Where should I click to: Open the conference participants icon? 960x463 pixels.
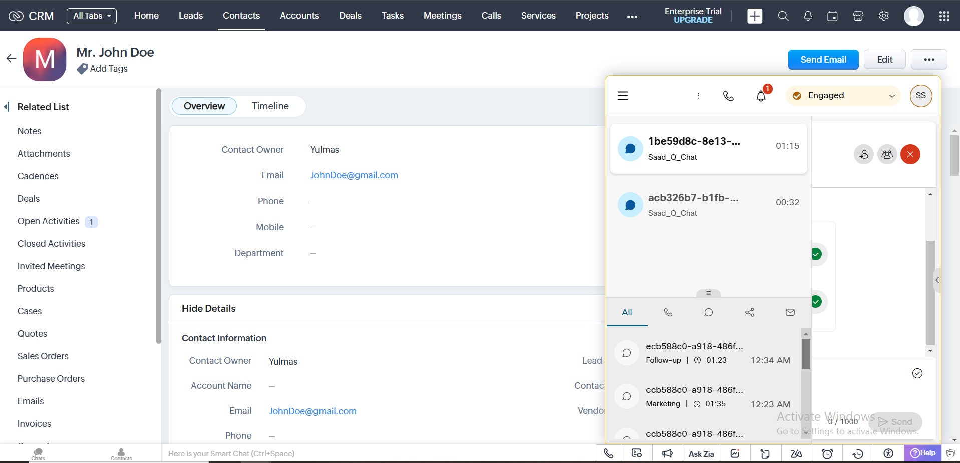coord(887,154)
